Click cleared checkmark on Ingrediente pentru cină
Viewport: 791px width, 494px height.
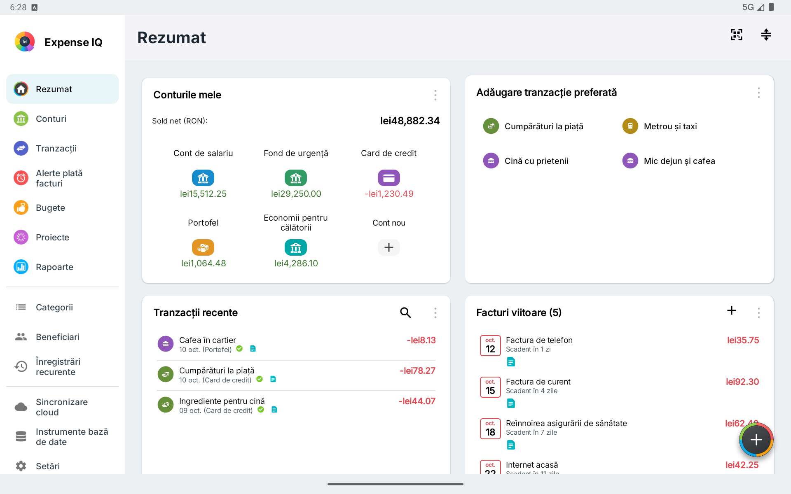(261, 410)
